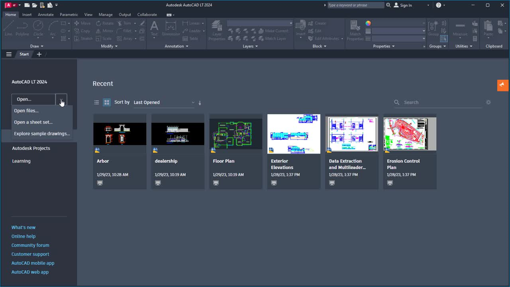Click the Insert block icon
Screen dimensions: 510x287
tap(301, 29)
